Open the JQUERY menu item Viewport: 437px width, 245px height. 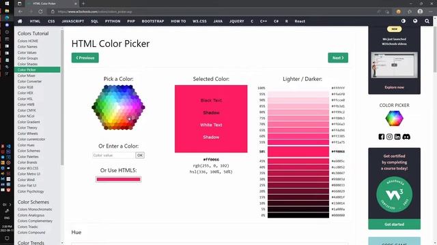(x=237, y=21)
